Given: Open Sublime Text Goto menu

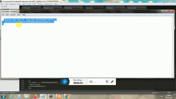Looking at the screenshot, I should point(29,4).
